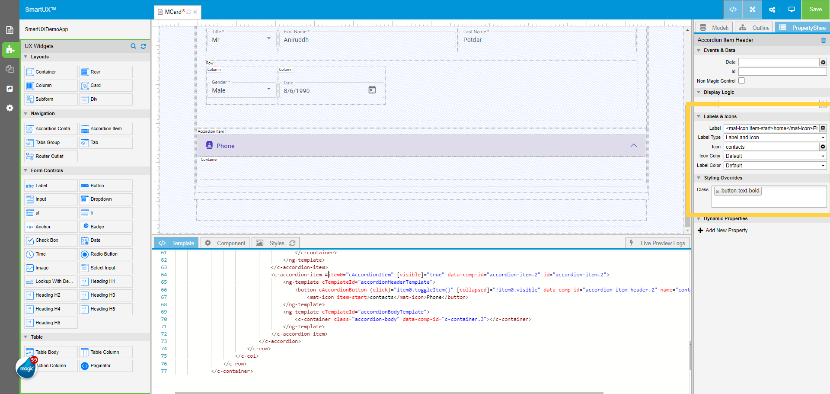Collapse the Phone accordion item chevron
The height and width of the screenshot is (394, 830).
click(633, 146)
